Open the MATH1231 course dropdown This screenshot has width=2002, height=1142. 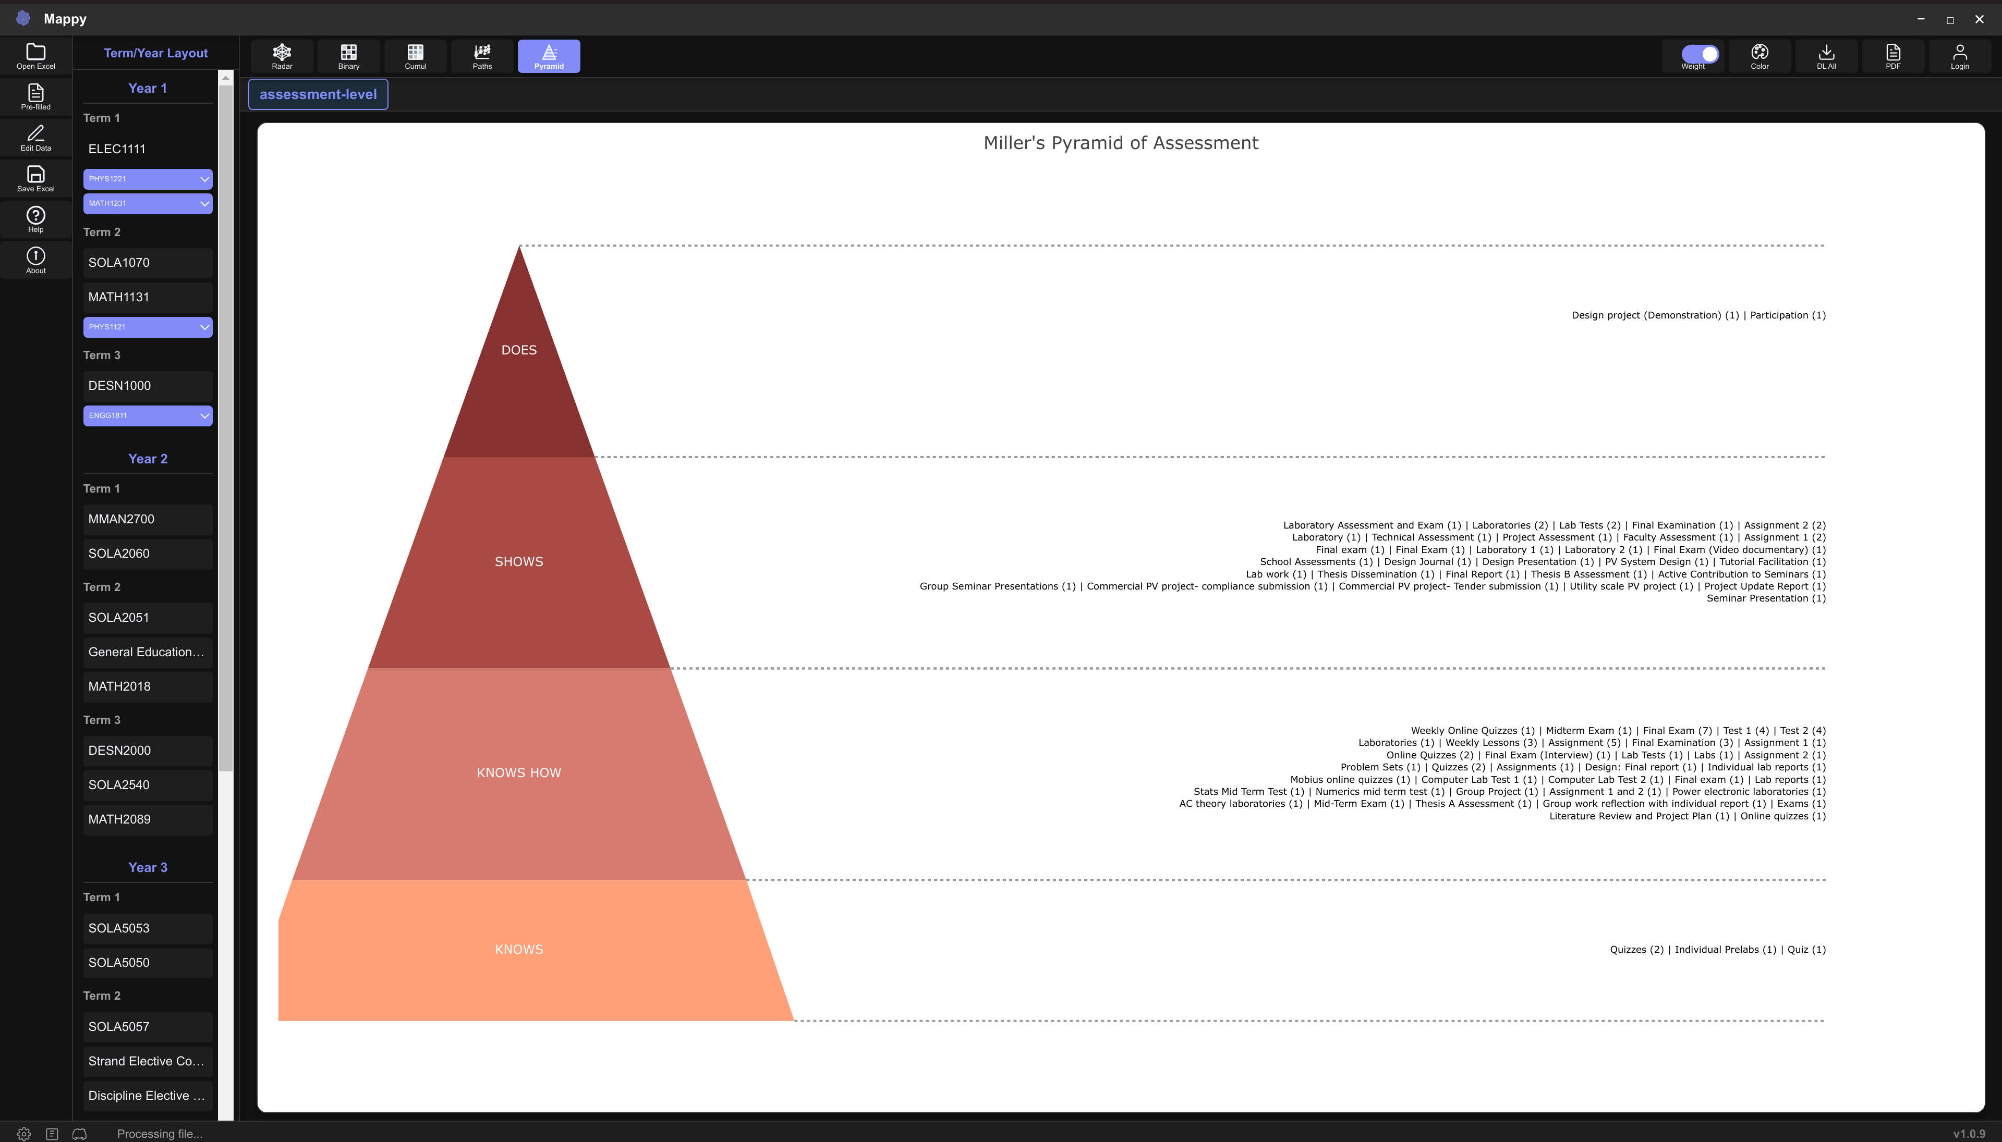(x=148, y=203)
